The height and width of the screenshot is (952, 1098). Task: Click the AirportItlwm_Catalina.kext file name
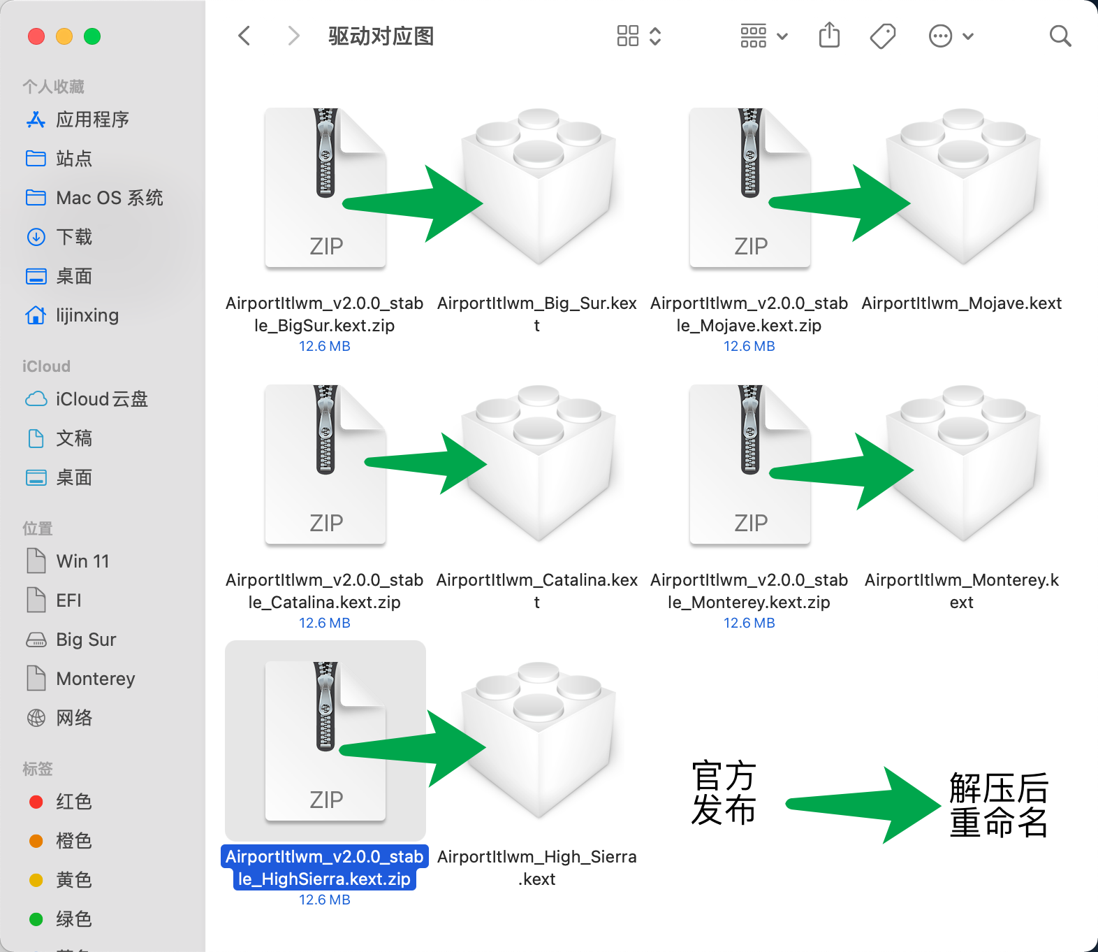(x=537, y=591)
